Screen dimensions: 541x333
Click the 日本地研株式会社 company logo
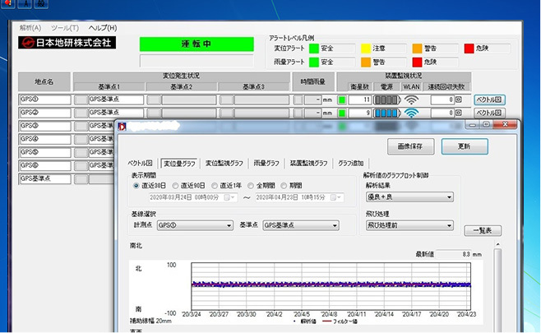67,43
